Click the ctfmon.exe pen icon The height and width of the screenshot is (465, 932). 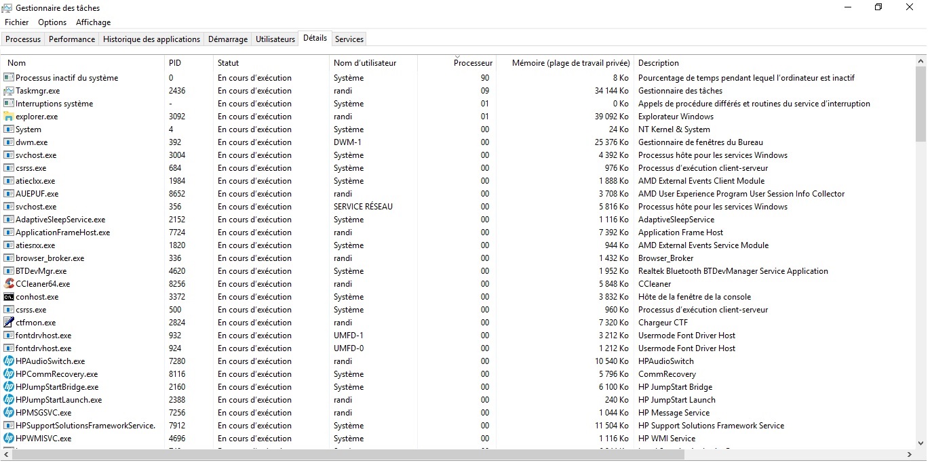click(9, 323)
